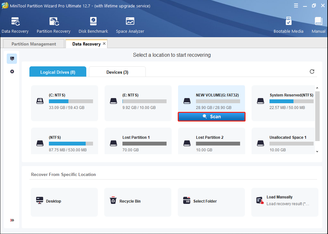Select the System Reserved(NTFS) drive

pos(283,103)
